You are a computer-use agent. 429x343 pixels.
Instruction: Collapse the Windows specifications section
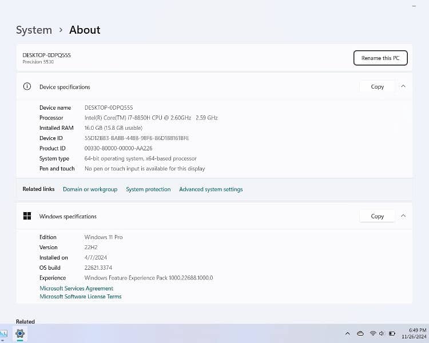click(x=403, y=216)
